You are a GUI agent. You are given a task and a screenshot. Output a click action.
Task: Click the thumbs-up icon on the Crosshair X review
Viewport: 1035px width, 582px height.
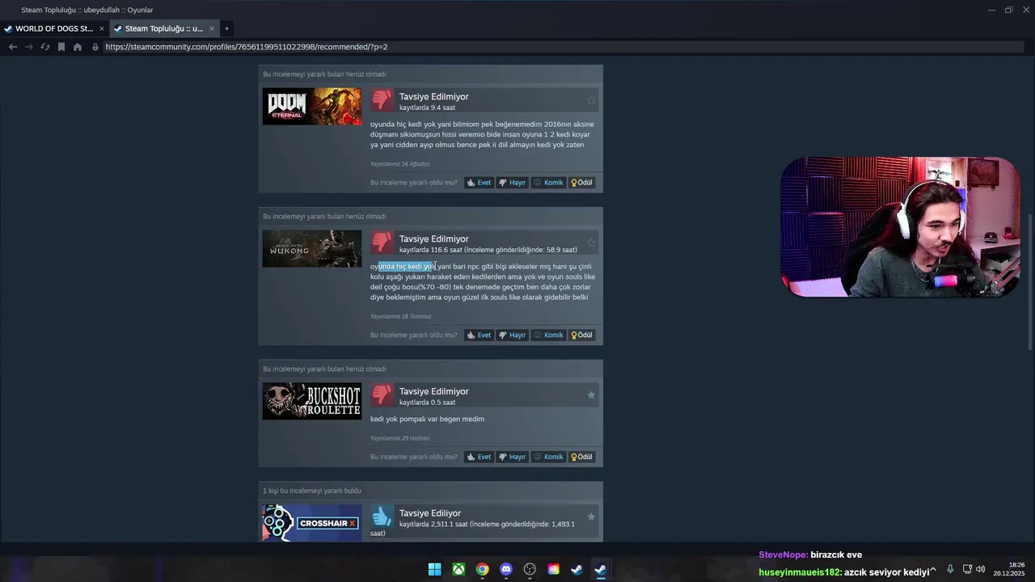[x=382, y=517]
